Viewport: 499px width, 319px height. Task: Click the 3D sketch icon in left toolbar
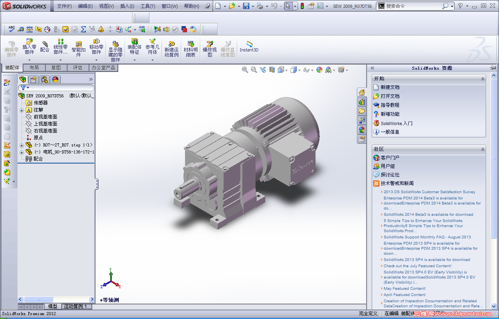7,82
